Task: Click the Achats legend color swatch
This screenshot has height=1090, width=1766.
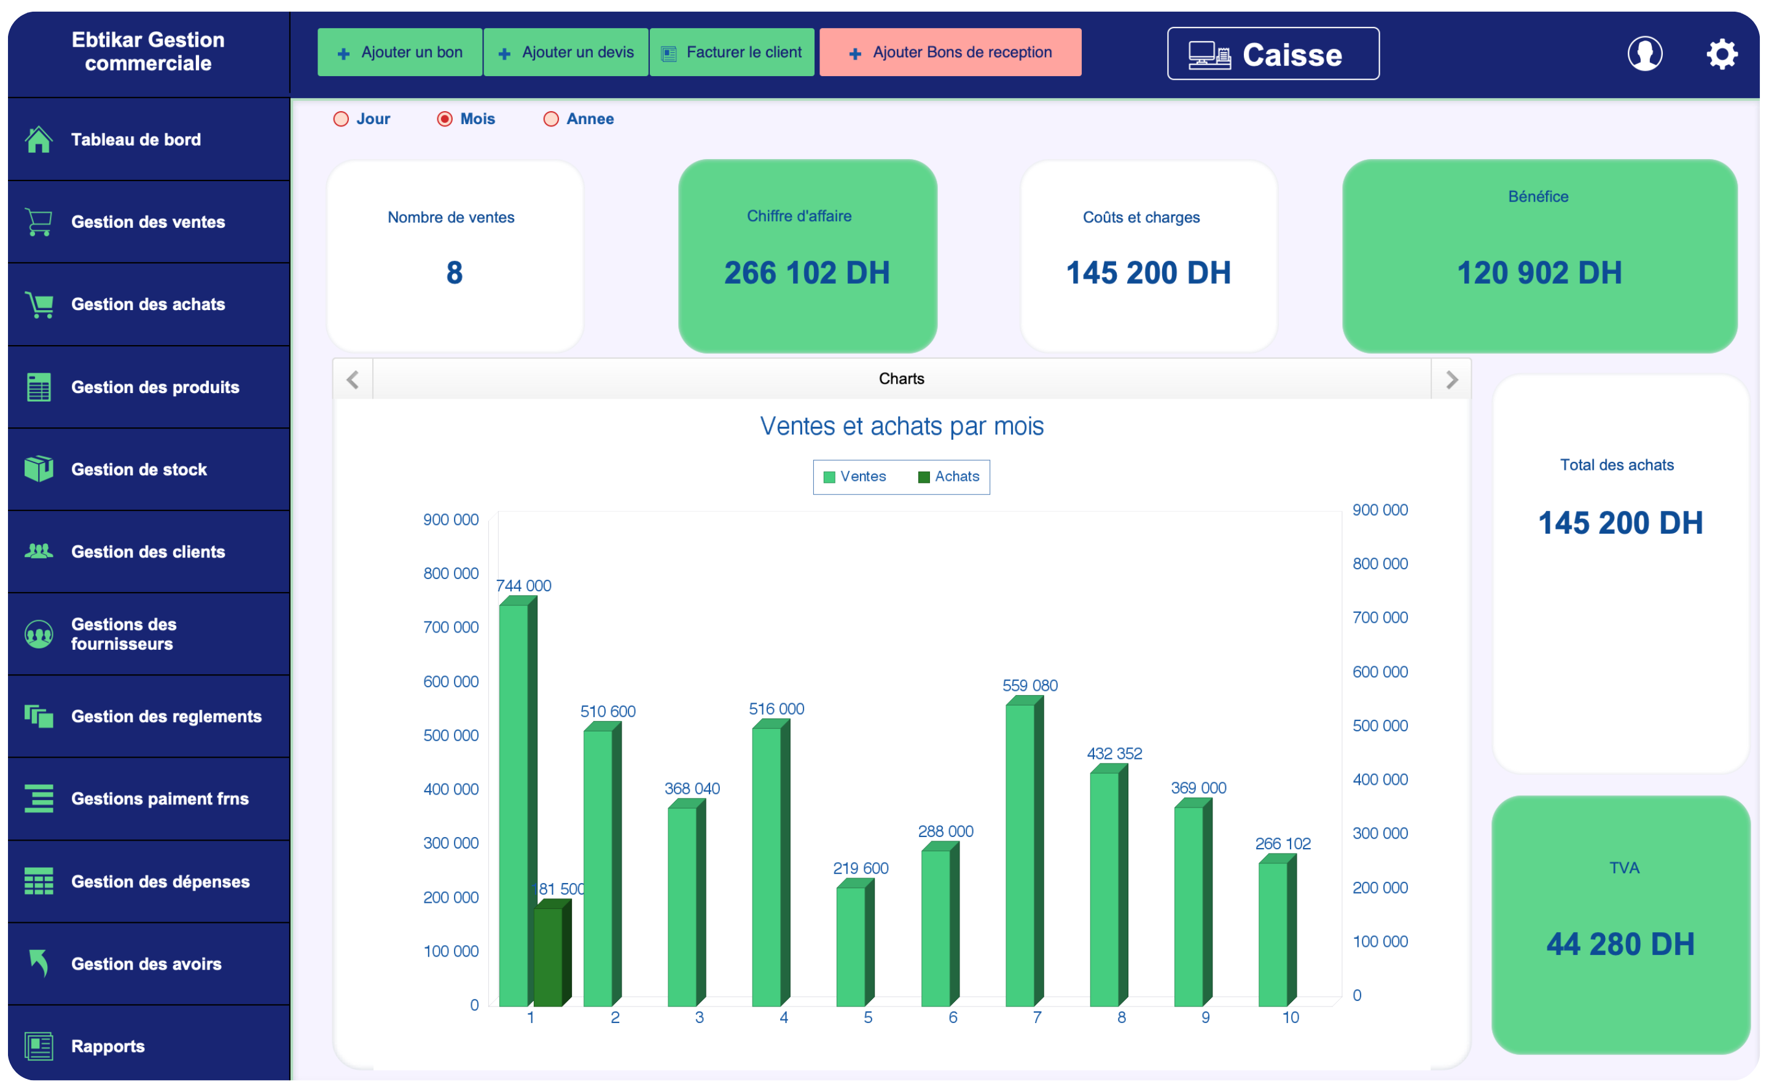Action: [x=924, y=477]
